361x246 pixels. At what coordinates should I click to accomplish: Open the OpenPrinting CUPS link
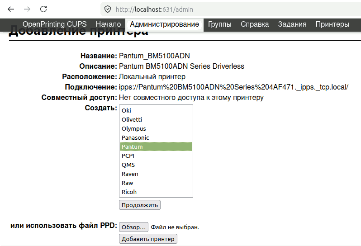[55, 24]
